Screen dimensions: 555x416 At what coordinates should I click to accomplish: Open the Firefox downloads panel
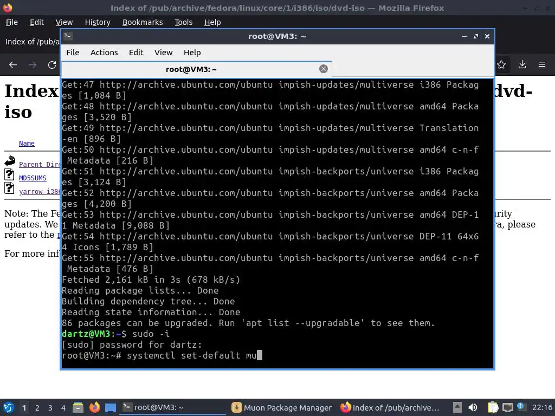(x=522, y=64)
